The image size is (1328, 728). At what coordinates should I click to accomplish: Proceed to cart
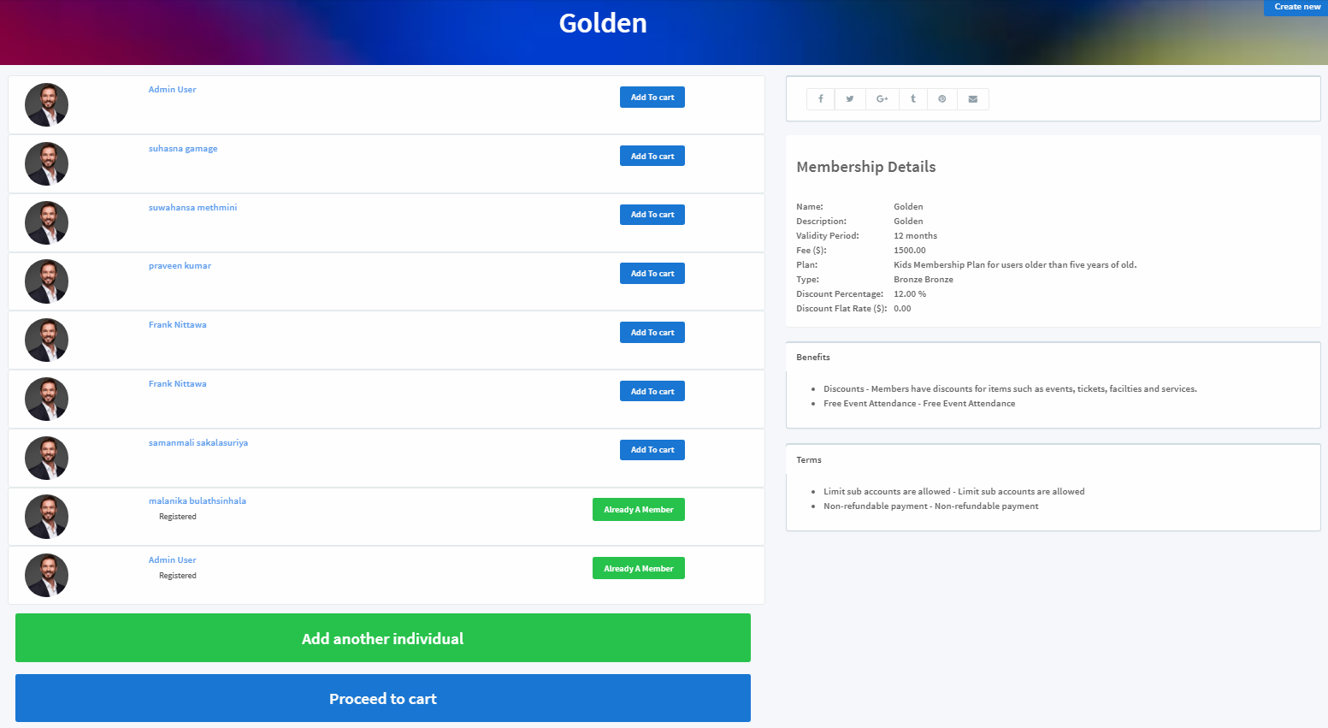(383, 698)
